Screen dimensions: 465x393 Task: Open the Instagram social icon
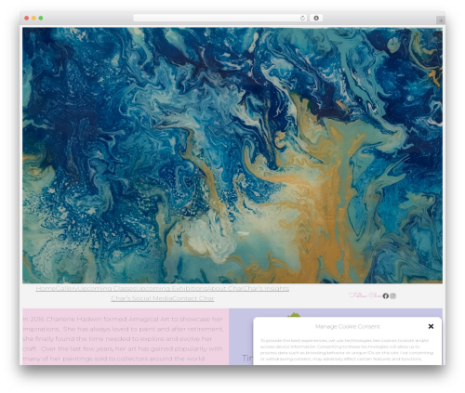392,295
